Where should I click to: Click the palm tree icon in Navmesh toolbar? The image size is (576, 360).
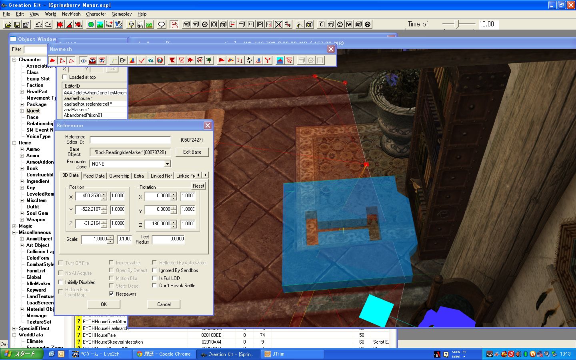pos(209,60)
